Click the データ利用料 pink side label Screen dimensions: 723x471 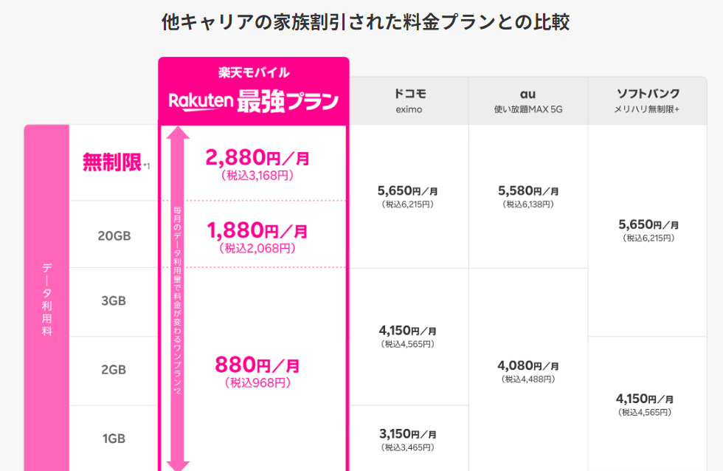pos(46,299)
